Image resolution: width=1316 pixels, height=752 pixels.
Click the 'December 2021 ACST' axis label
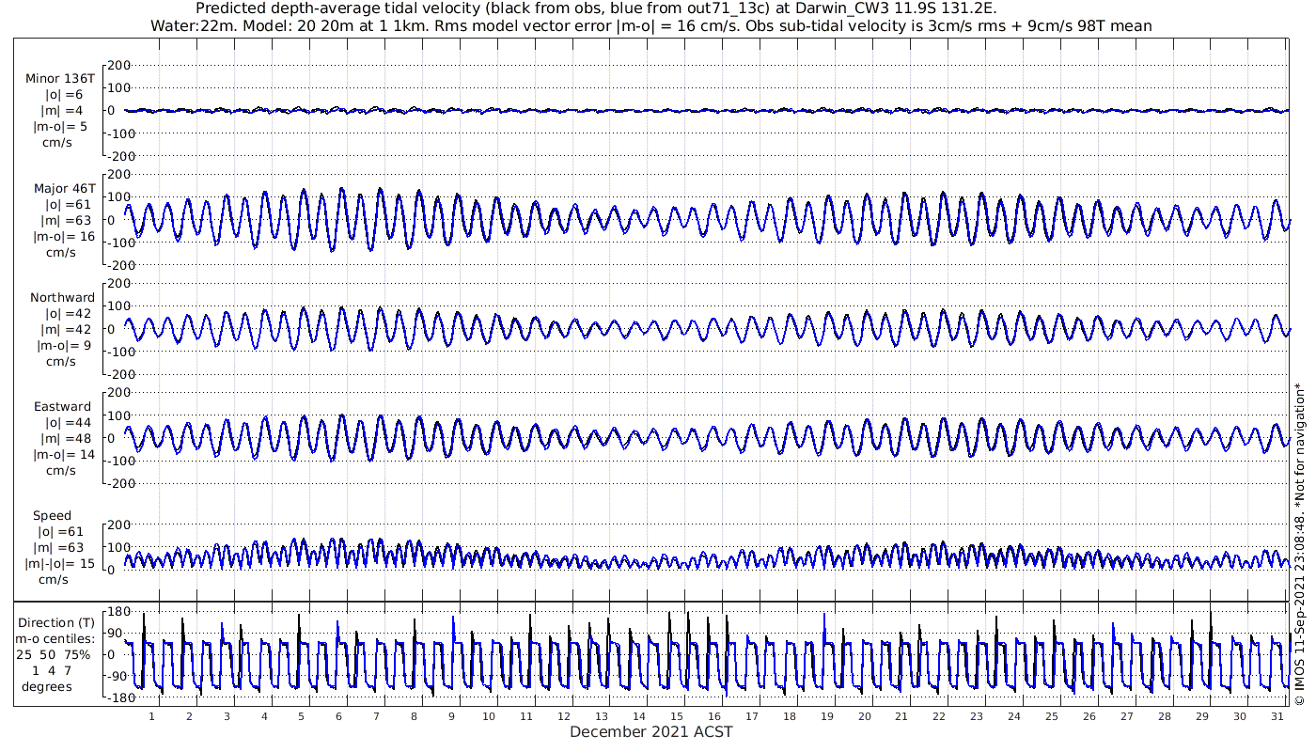coord(651,732)
